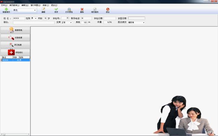
Task: Expand the 发育 dropdown showing 正常
Action: point(71,22)
